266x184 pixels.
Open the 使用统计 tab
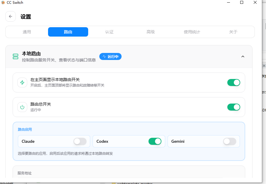tap(192, 32)
